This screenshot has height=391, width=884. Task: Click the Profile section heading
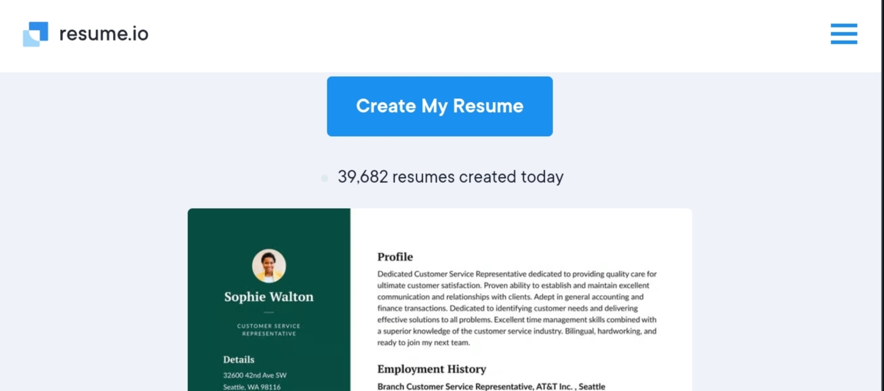[x=395, y=257]
